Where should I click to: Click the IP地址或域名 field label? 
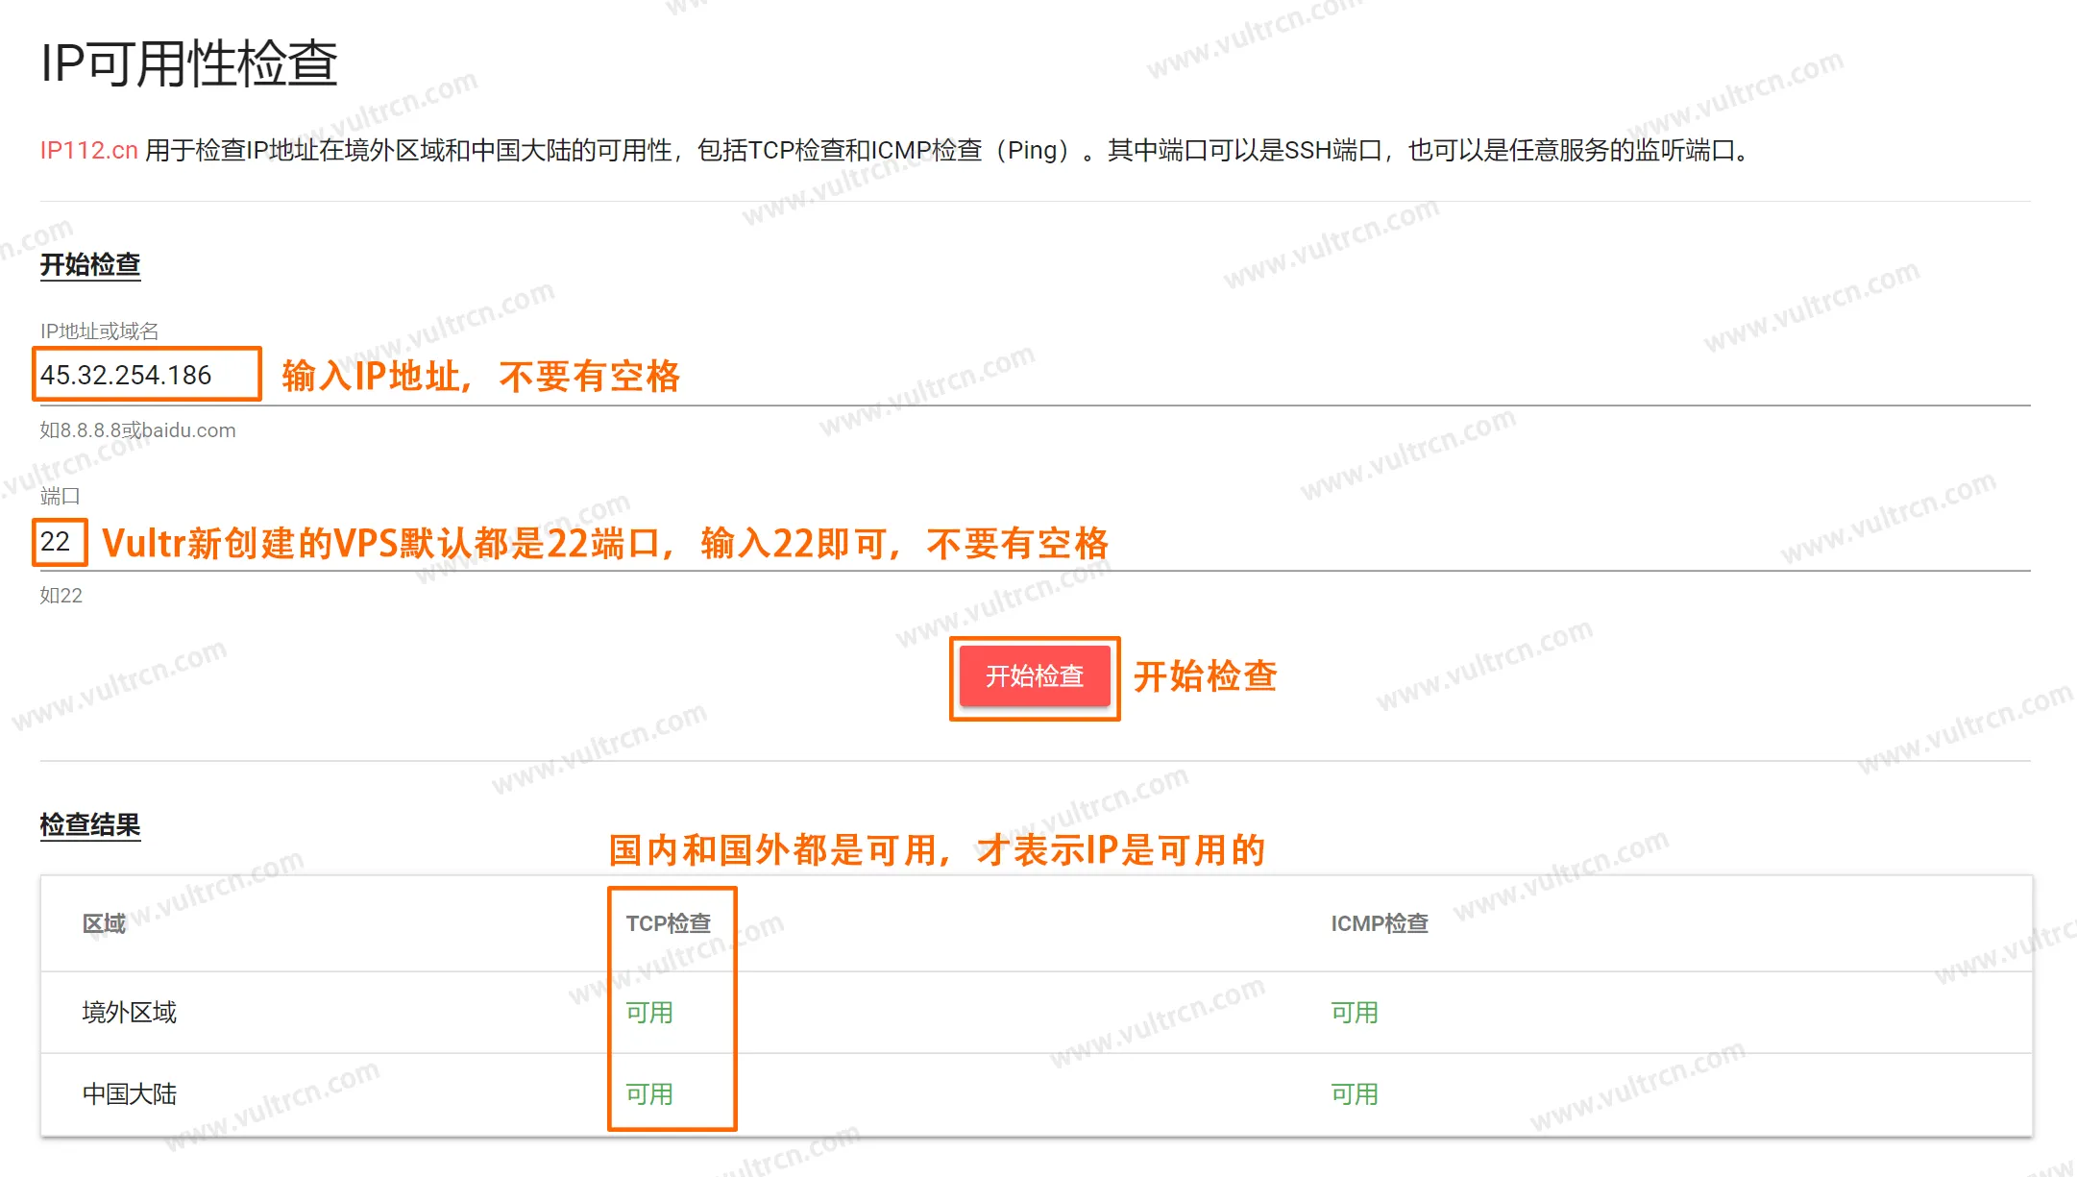[x=99, y=331]
